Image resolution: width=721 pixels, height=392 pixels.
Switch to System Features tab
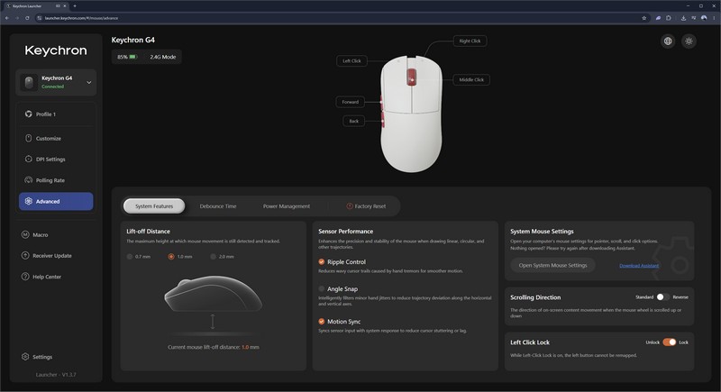[154, 205]
